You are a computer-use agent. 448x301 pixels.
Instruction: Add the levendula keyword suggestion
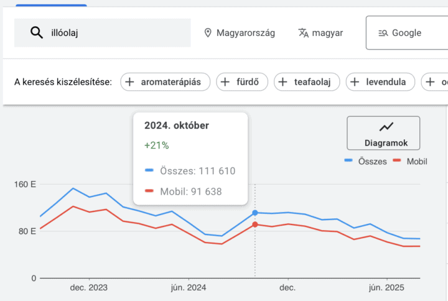(x=380, y=81)
